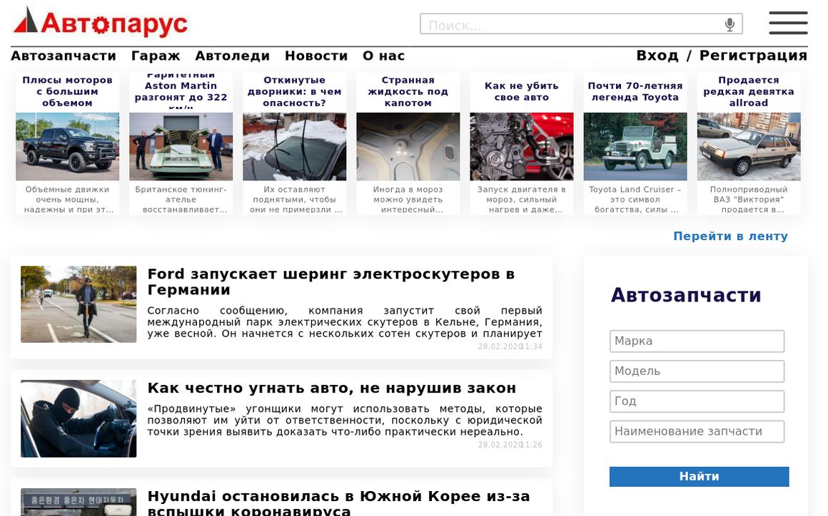Open the Гараж menu item
The height and width of the screenshot is (516, 828).
[156, 56]
